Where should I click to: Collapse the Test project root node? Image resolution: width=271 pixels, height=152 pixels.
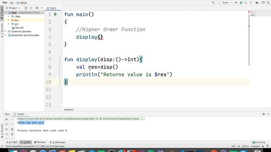(x=6, y=13)
